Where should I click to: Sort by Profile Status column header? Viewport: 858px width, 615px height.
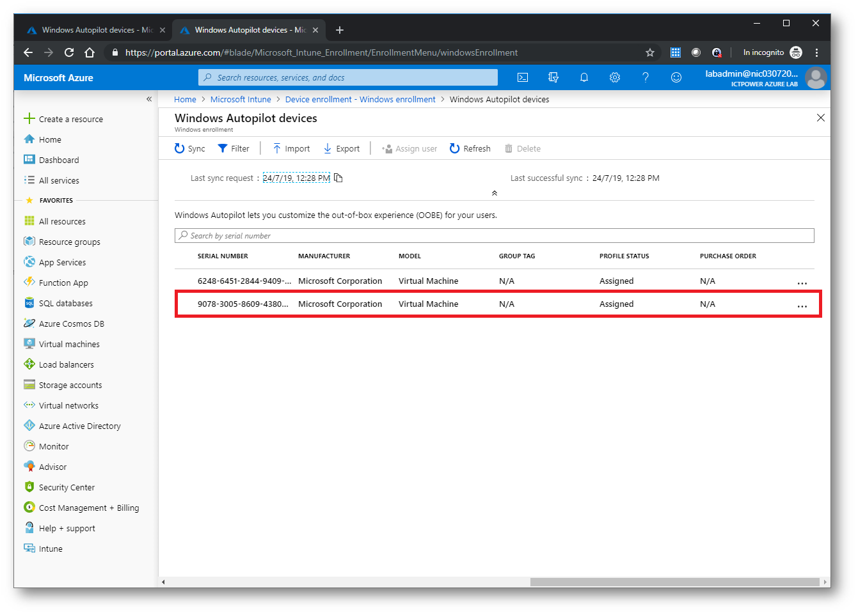coord(624,256)
